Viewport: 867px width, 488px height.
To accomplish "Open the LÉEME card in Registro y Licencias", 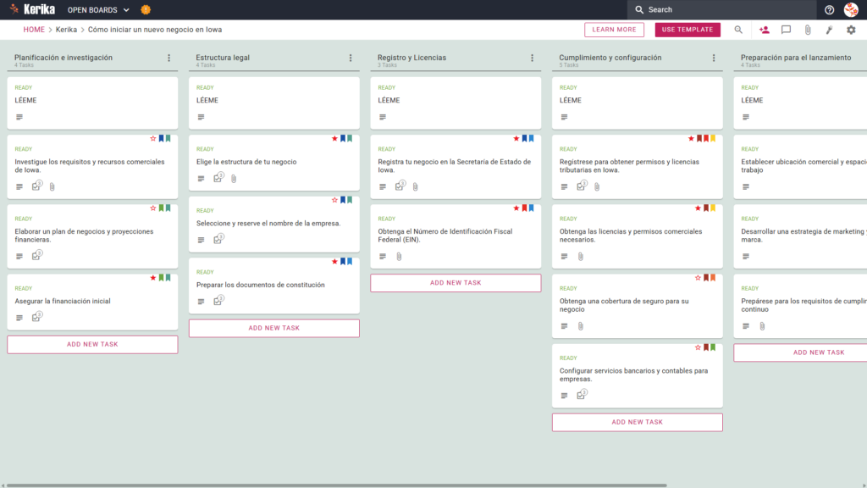I will point(456,103).
